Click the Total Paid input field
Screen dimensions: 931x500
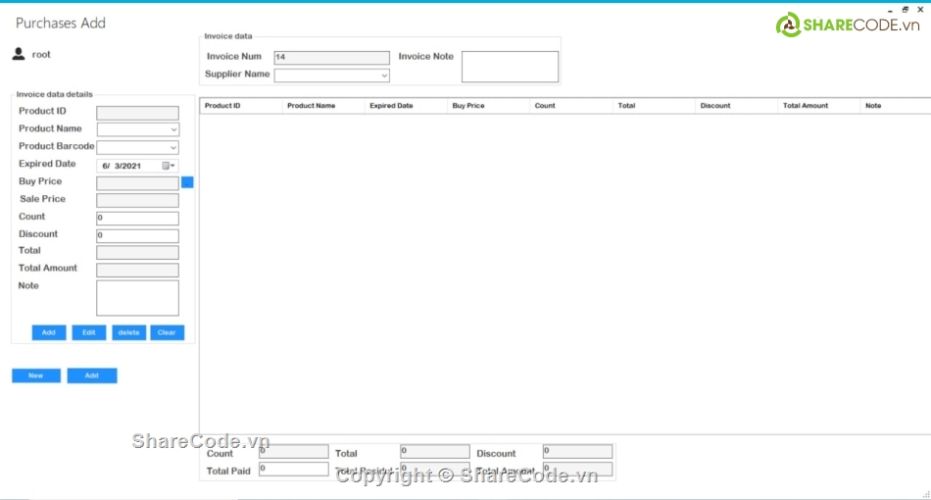tap(293, 470)
